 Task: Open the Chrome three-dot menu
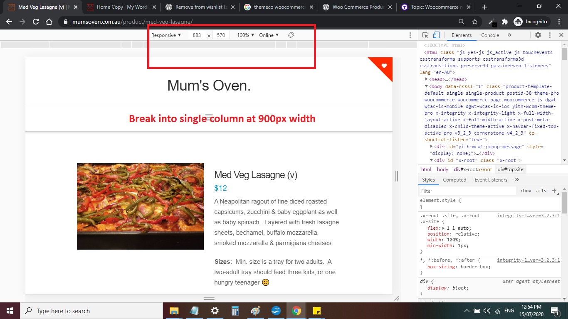click(x=558, y=22)
